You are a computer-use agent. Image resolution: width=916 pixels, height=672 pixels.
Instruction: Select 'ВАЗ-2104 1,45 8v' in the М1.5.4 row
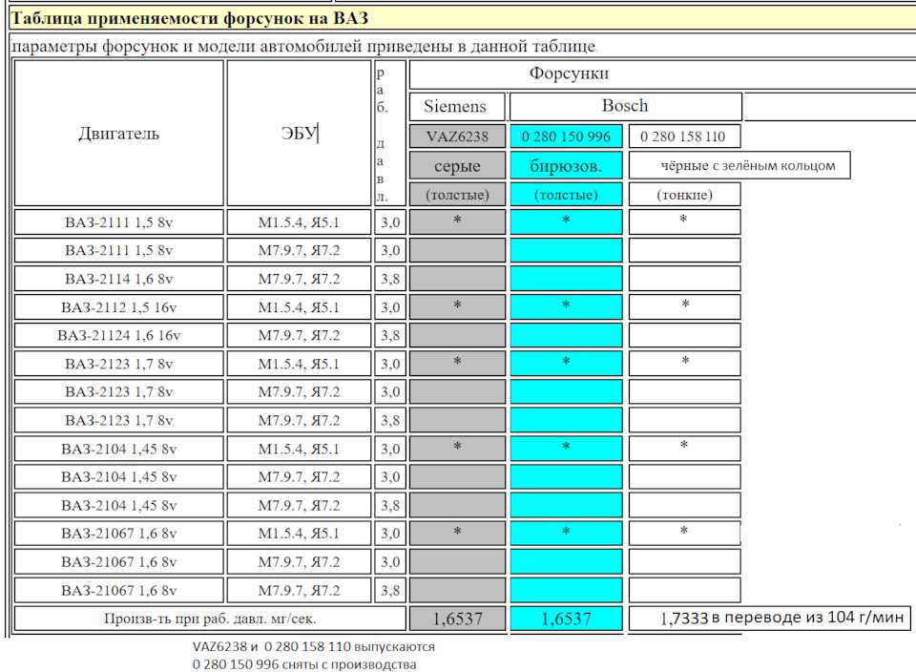point(118,449)
